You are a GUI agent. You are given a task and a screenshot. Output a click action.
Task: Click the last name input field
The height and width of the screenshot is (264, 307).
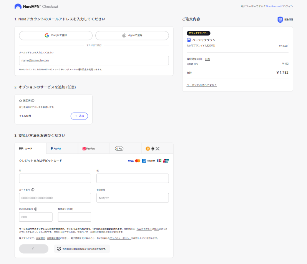click(x=133, y=178)
